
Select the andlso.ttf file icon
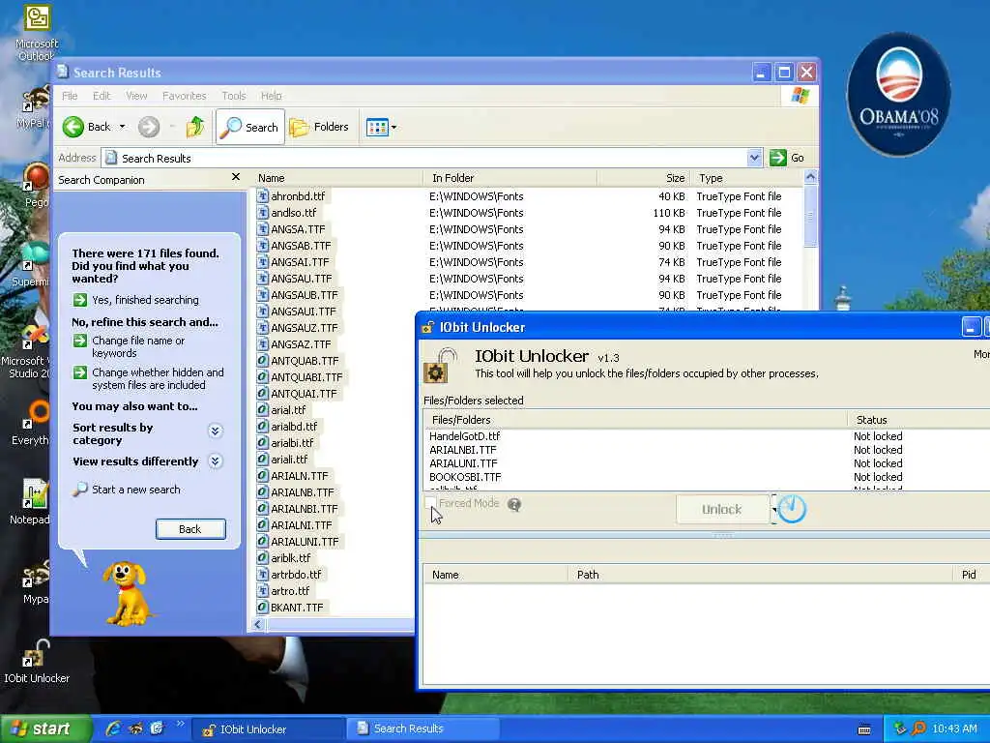(x=263, y=213)
